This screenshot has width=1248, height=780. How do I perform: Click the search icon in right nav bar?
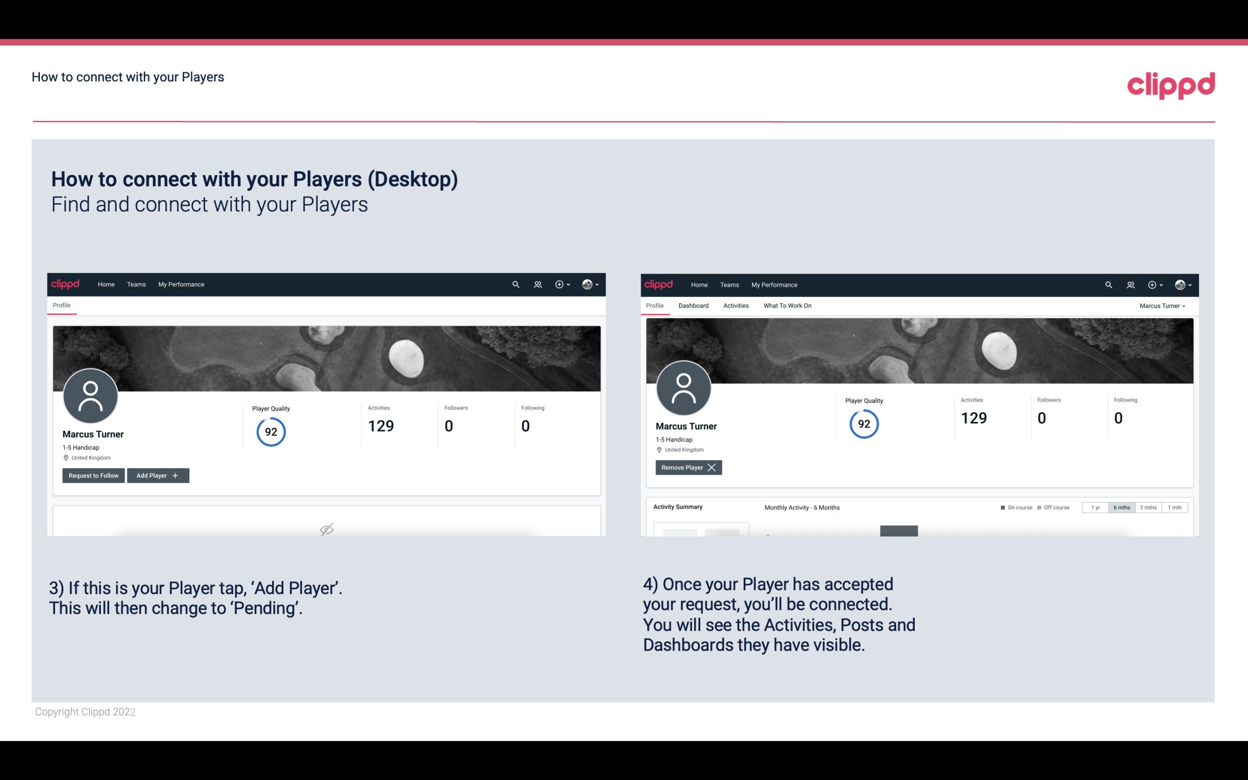(x=1109, y=285)
